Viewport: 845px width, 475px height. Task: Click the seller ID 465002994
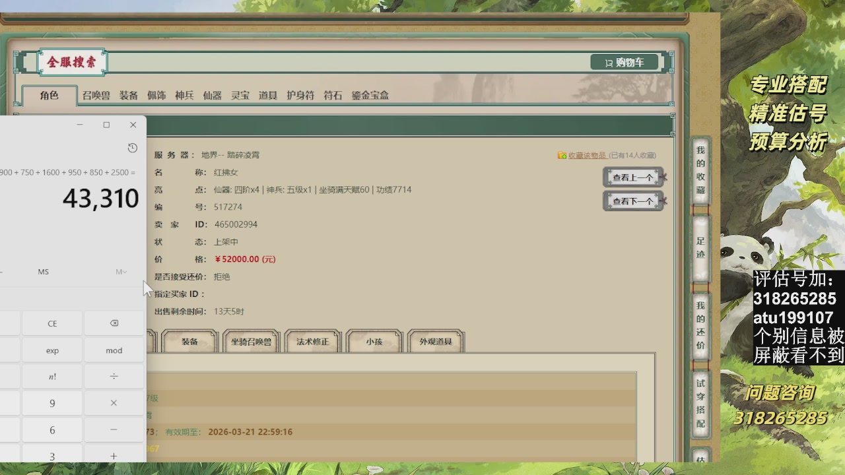236,224
